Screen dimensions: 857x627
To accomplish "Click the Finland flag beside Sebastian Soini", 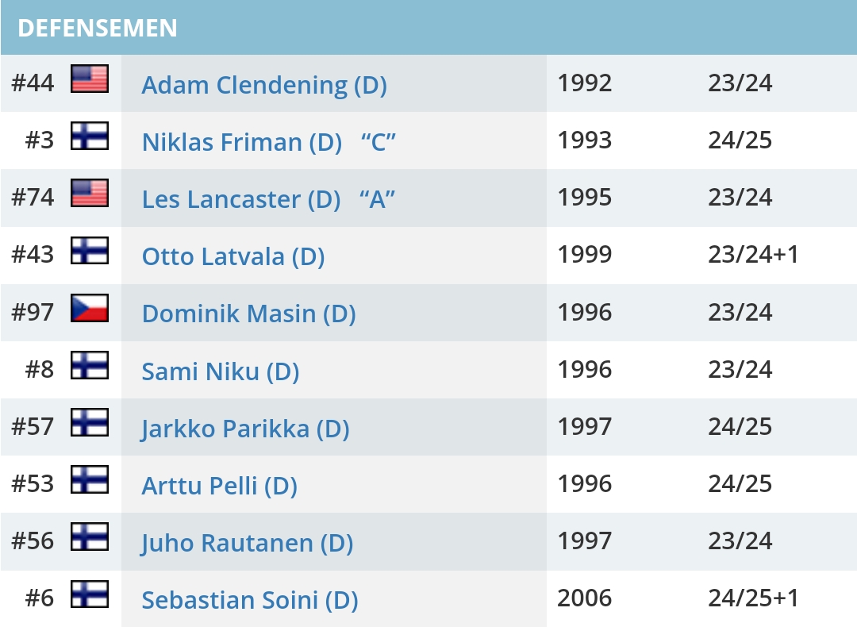I will click(90, 594).
